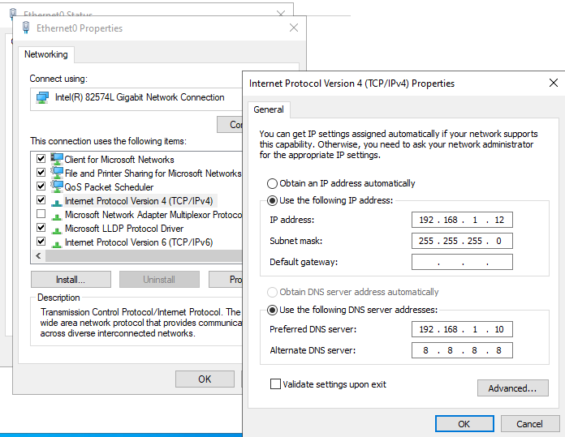Uncheck File and Printer Sharing checkbox
Viewport: 565px width, 437px height.
pyautogui.click(x=41, y=173)
